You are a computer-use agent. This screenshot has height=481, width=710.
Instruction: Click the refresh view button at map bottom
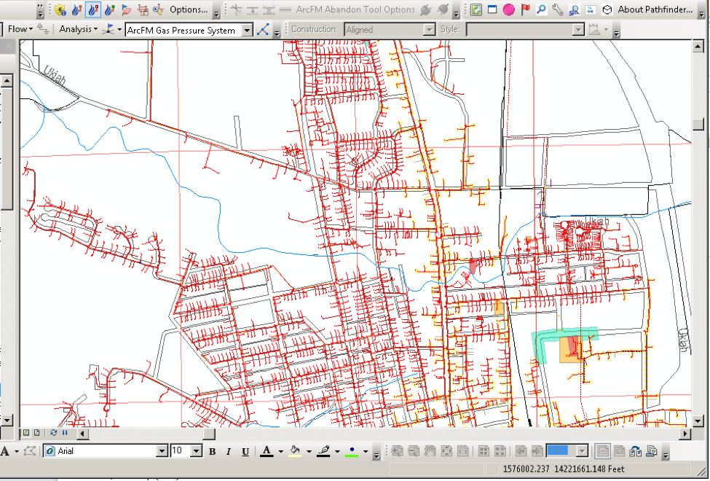53,433
